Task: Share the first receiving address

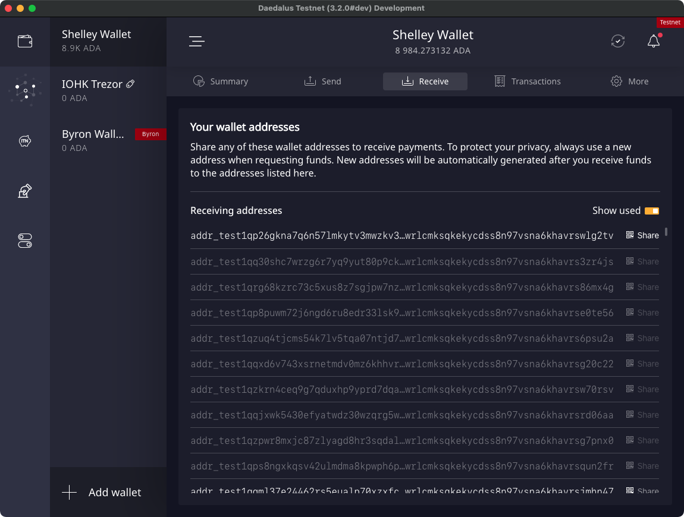Action: tap(642, 235)
